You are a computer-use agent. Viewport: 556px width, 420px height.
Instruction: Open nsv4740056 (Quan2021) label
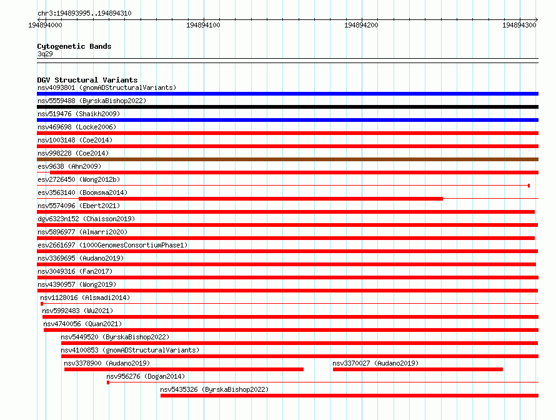point(82,324)
